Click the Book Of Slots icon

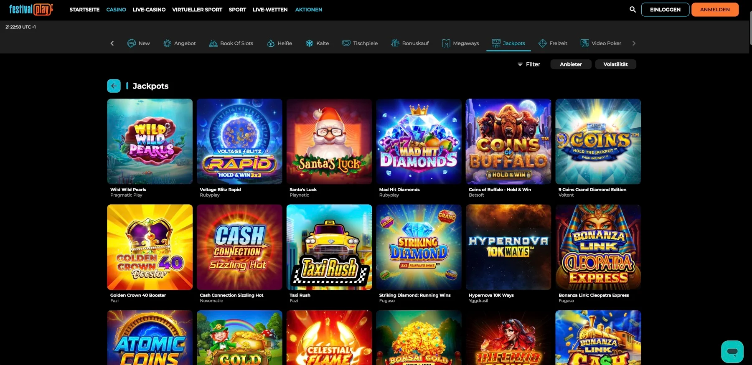(213, 43)
